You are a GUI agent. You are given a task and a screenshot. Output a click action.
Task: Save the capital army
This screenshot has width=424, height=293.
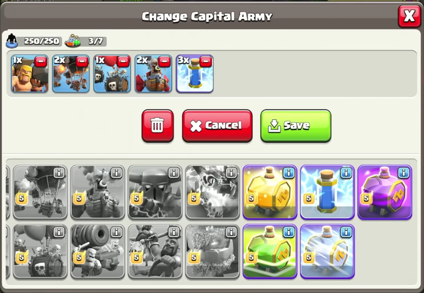(x=295, y=126)
